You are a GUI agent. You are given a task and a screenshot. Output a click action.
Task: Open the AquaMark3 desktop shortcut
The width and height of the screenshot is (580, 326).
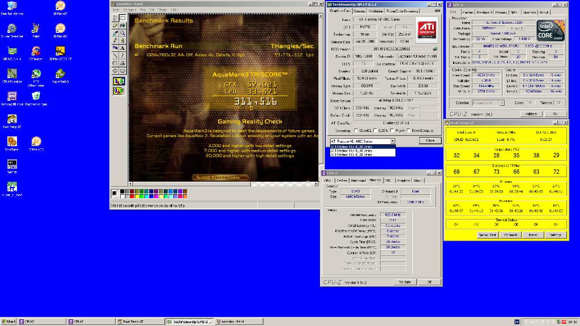coord(60,76)
